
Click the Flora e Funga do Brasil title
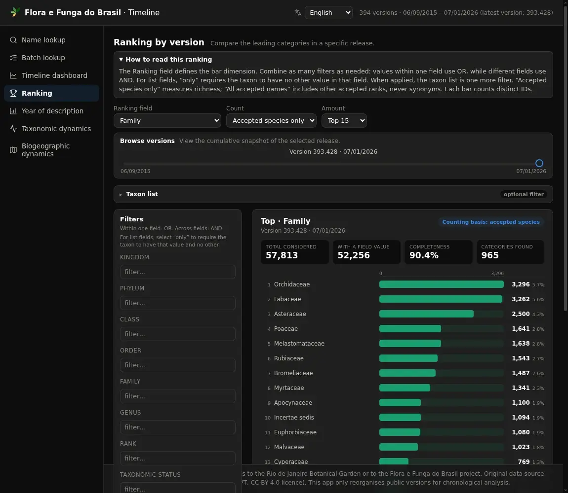click(73, 13)
